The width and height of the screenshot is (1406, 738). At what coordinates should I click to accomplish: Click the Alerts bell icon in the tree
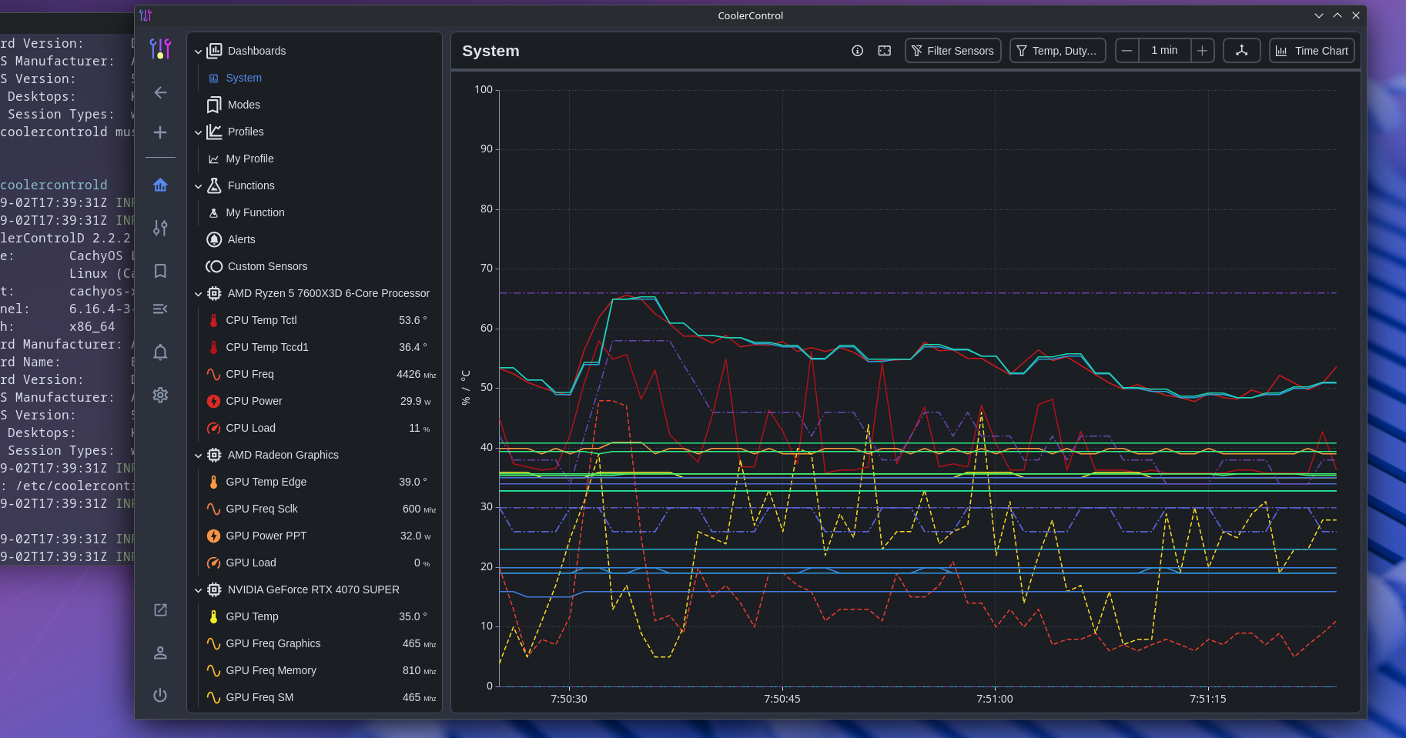coord(214,239)
